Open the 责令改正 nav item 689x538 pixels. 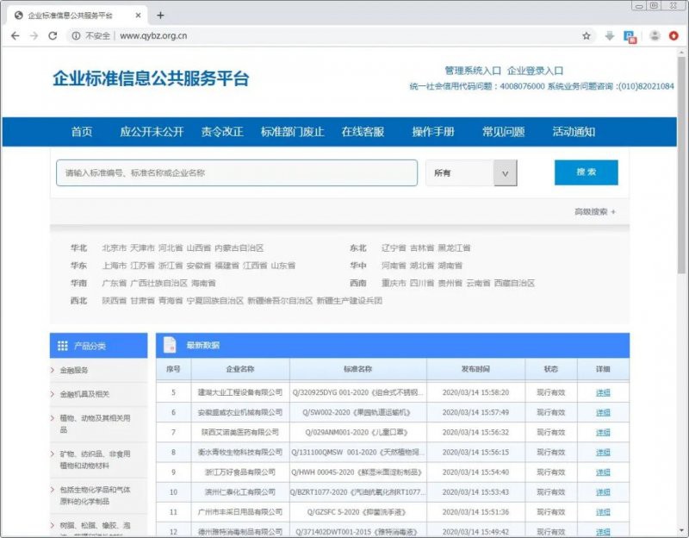[222, 132]
